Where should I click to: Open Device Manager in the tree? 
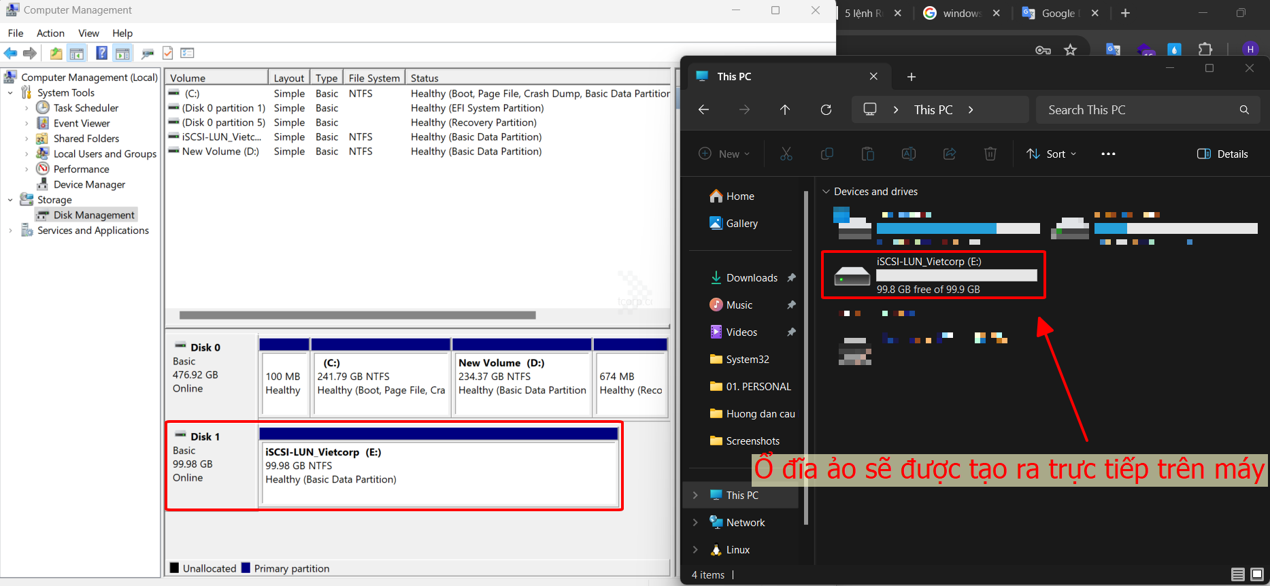[x=89, y=184]
